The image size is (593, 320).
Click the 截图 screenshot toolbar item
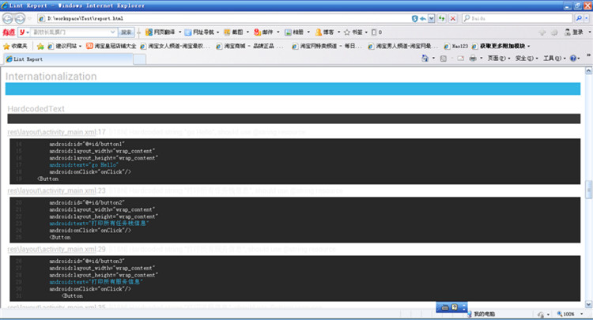236,32
